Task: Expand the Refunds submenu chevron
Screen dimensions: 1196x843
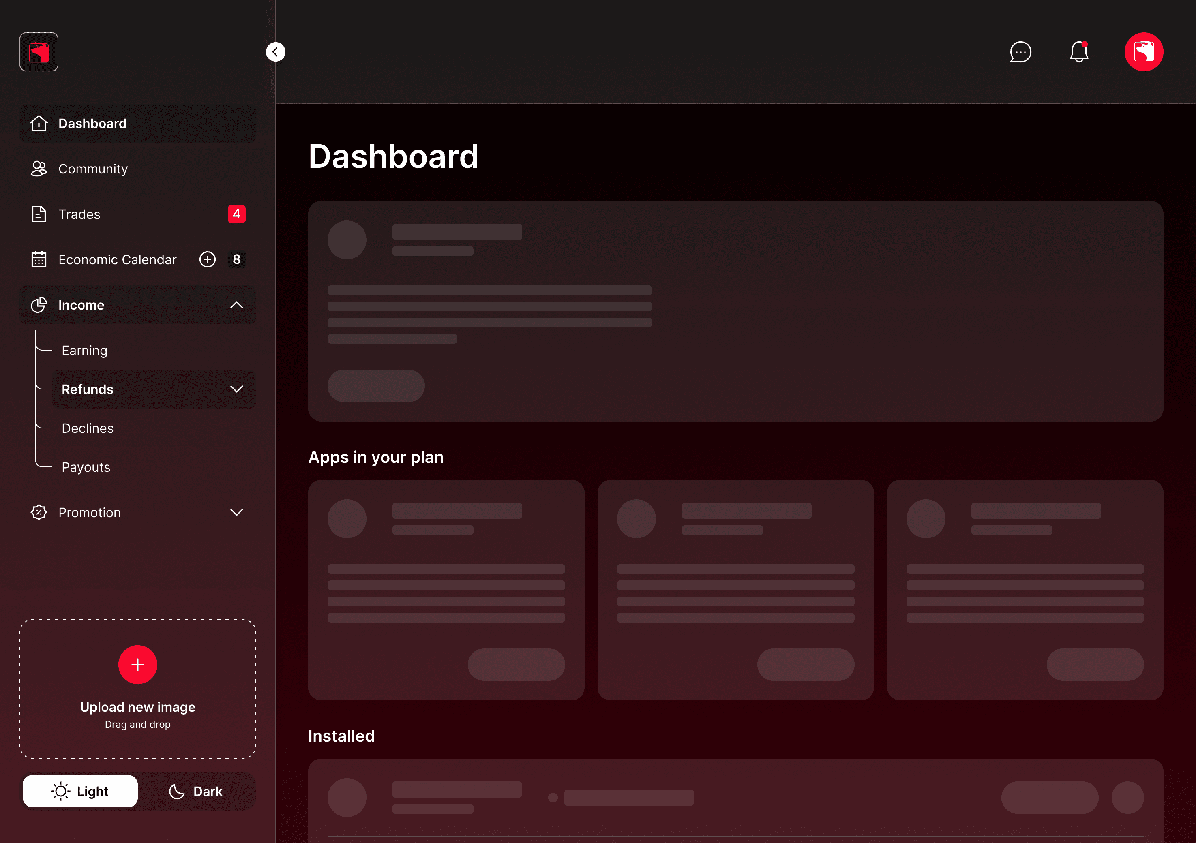Action: [236, 389]
